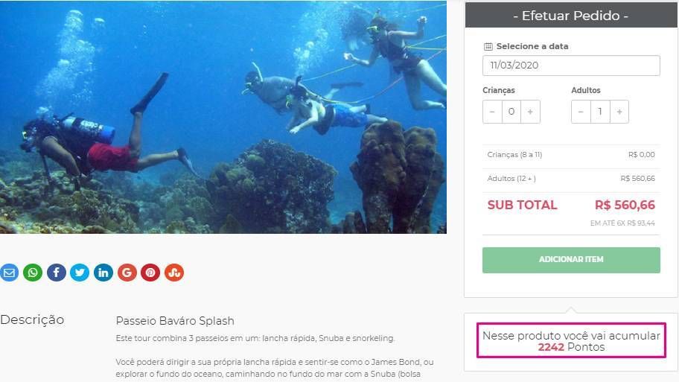Click the Adultos quantity value field
The width and height of the screenshot is (679, 382).
600,112
